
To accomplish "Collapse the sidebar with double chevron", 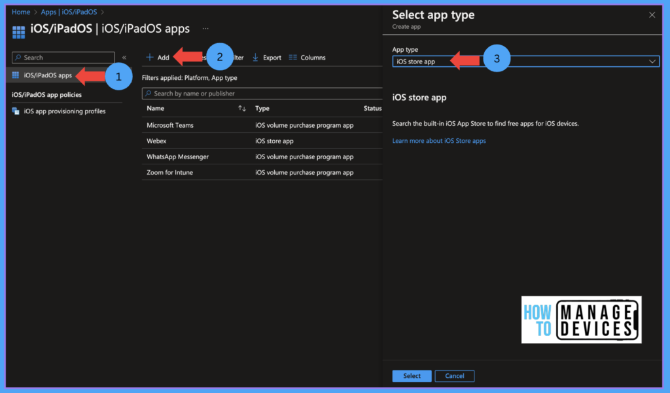I will [x=124, y=57].
